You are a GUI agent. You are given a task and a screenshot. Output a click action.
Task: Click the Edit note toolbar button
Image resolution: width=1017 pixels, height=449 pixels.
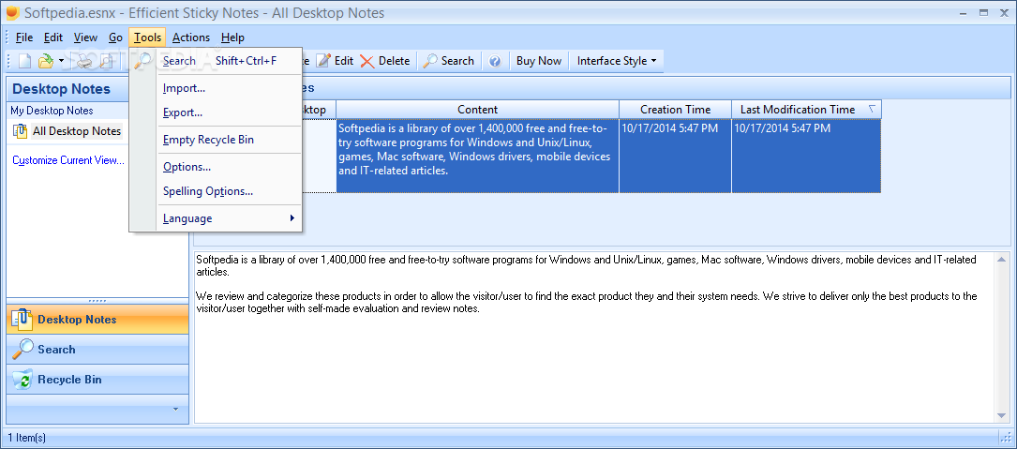[335, 61]
